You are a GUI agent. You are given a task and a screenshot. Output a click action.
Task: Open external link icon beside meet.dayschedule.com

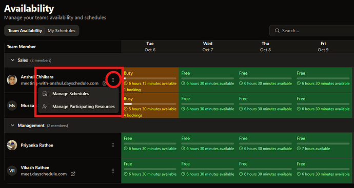click(x=73, y=174)
